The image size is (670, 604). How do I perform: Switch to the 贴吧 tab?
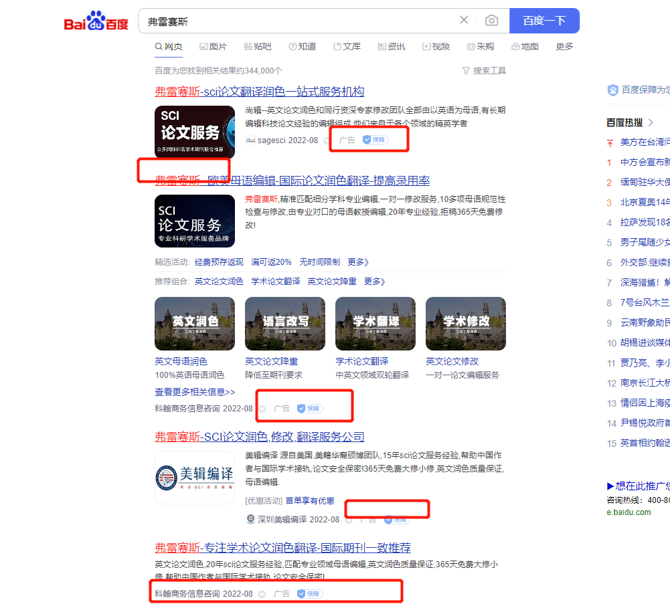tap(258, 47)
